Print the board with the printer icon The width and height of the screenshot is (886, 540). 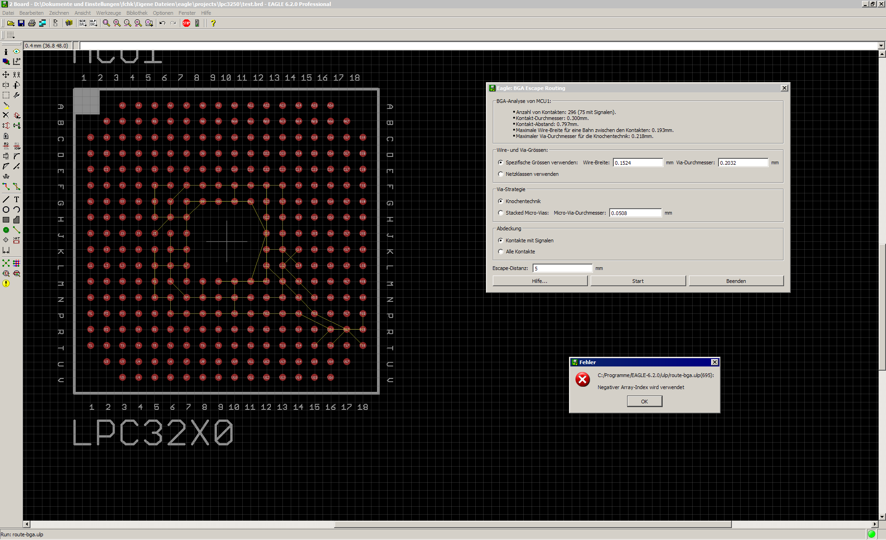(x=32, y=23)
